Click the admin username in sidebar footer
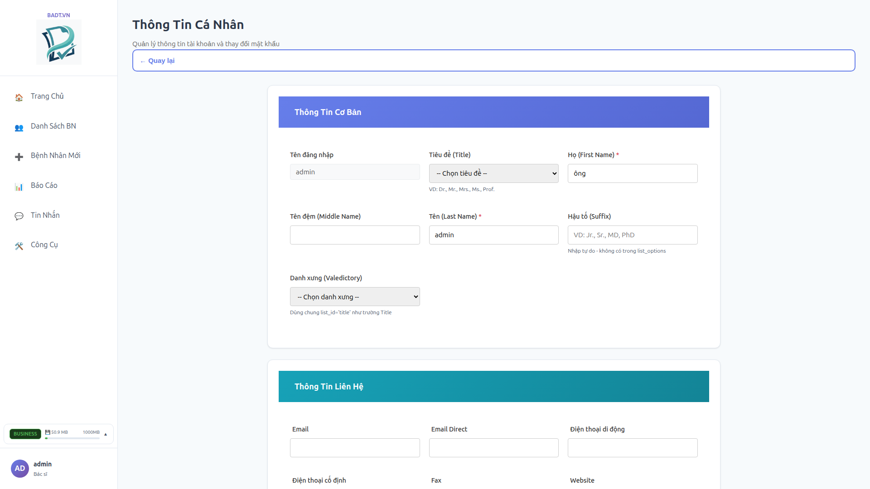 tap(43, 464)
